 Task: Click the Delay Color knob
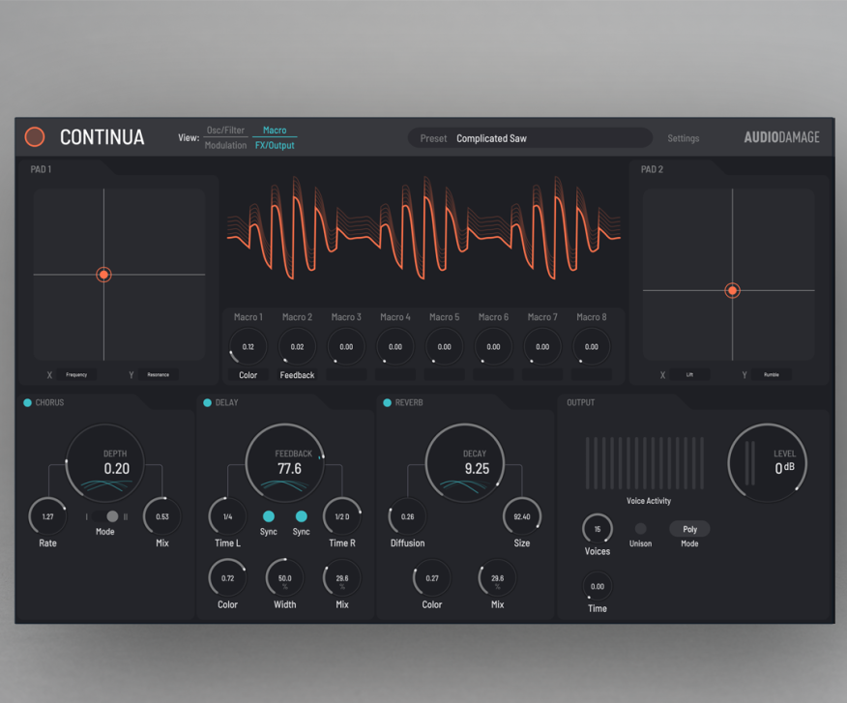pos(227,578)
